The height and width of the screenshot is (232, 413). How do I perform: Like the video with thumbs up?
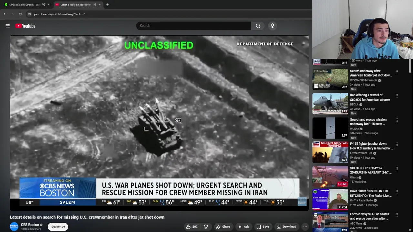tap(192, 227)
